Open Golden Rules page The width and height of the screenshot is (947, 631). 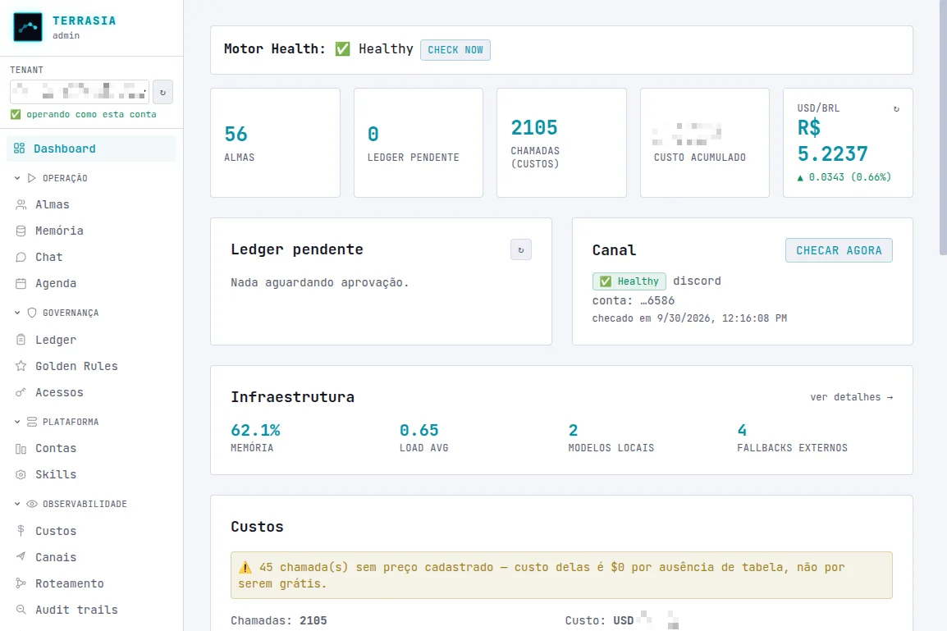91,366
